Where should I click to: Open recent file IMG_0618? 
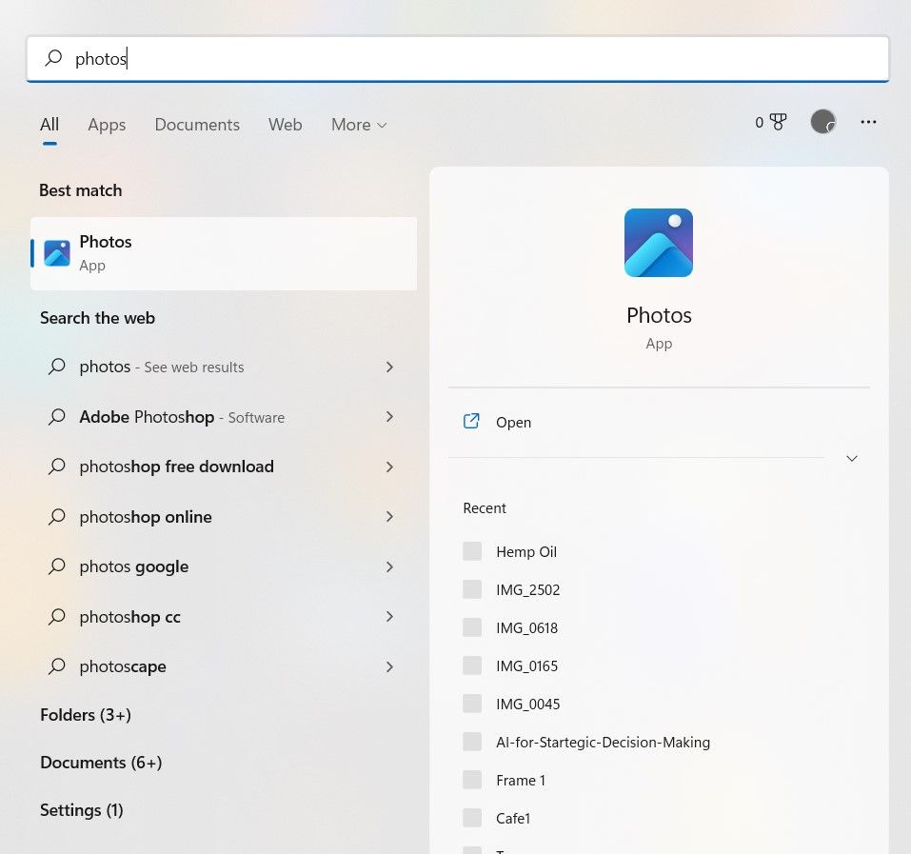[x=526, y=627]
